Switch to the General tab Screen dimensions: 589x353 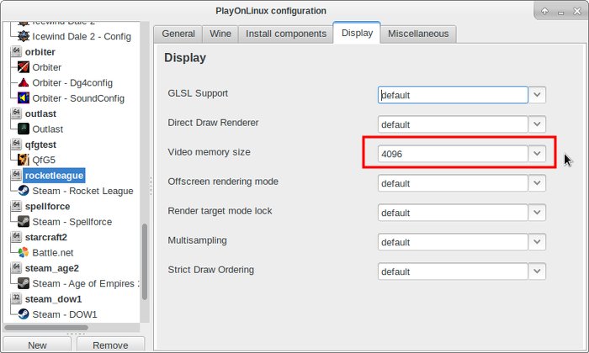tap(178, 34)
